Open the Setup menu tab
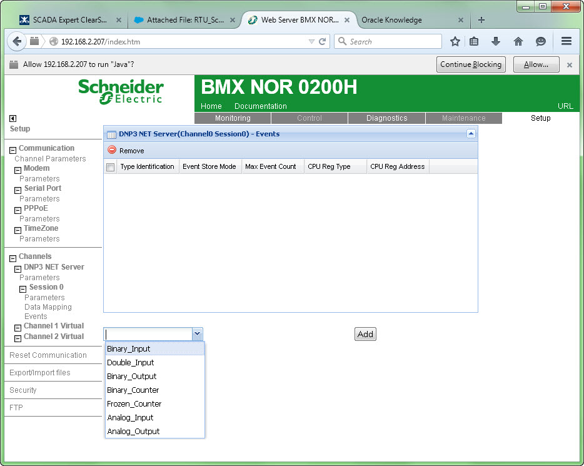This screenshot has height=466, width=584. click(x=540, y=118)
